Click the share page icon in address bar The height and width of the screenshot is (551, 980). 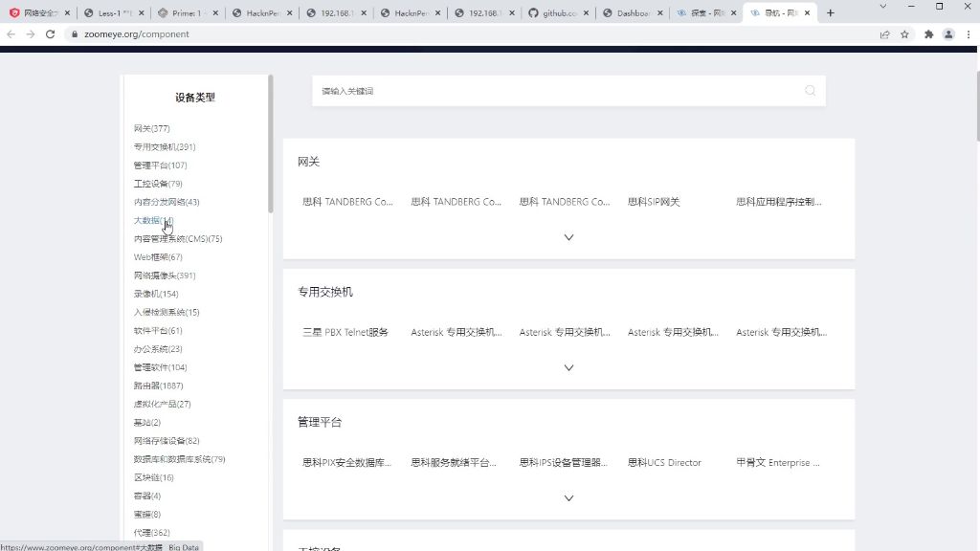pos(885,34)
